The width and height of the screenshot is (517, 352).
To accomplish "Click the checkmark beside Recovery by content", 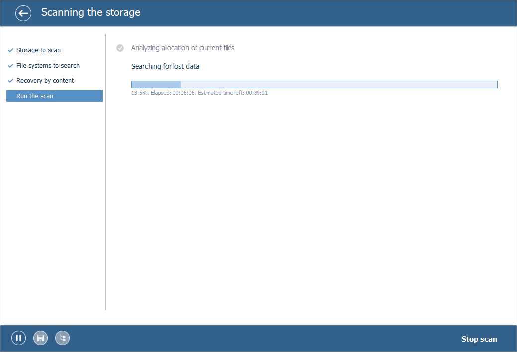I will point(10,80).
